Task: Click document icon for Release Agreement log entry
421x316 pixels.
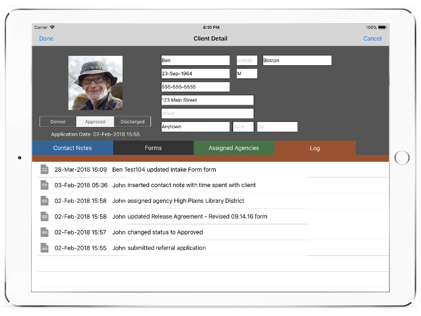Action: point(45,216)
